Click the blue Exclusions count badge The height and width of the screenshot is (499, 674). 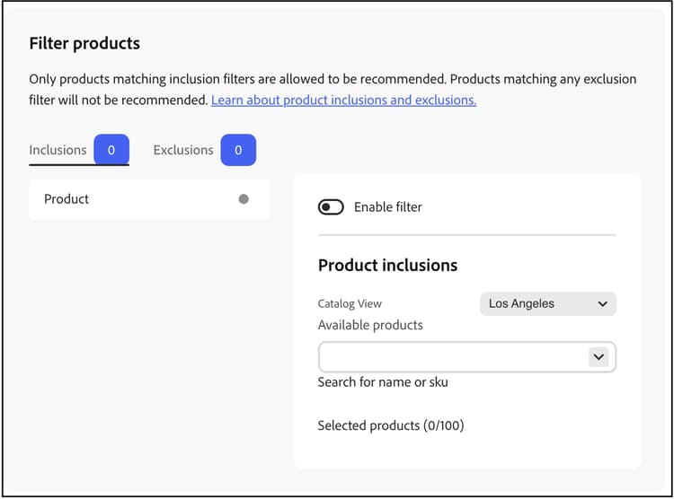pos(238,150)
